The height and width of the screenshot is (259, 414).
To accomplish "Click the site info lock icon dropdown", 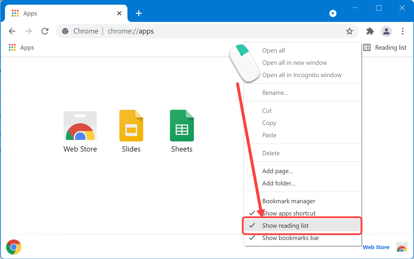I will point(65,31).
